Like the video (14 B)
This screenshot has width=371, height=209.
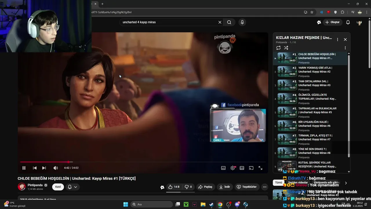click(174, 187)
